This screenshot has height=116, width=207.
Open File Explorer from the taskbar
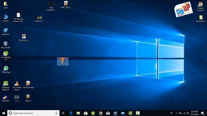78,113
